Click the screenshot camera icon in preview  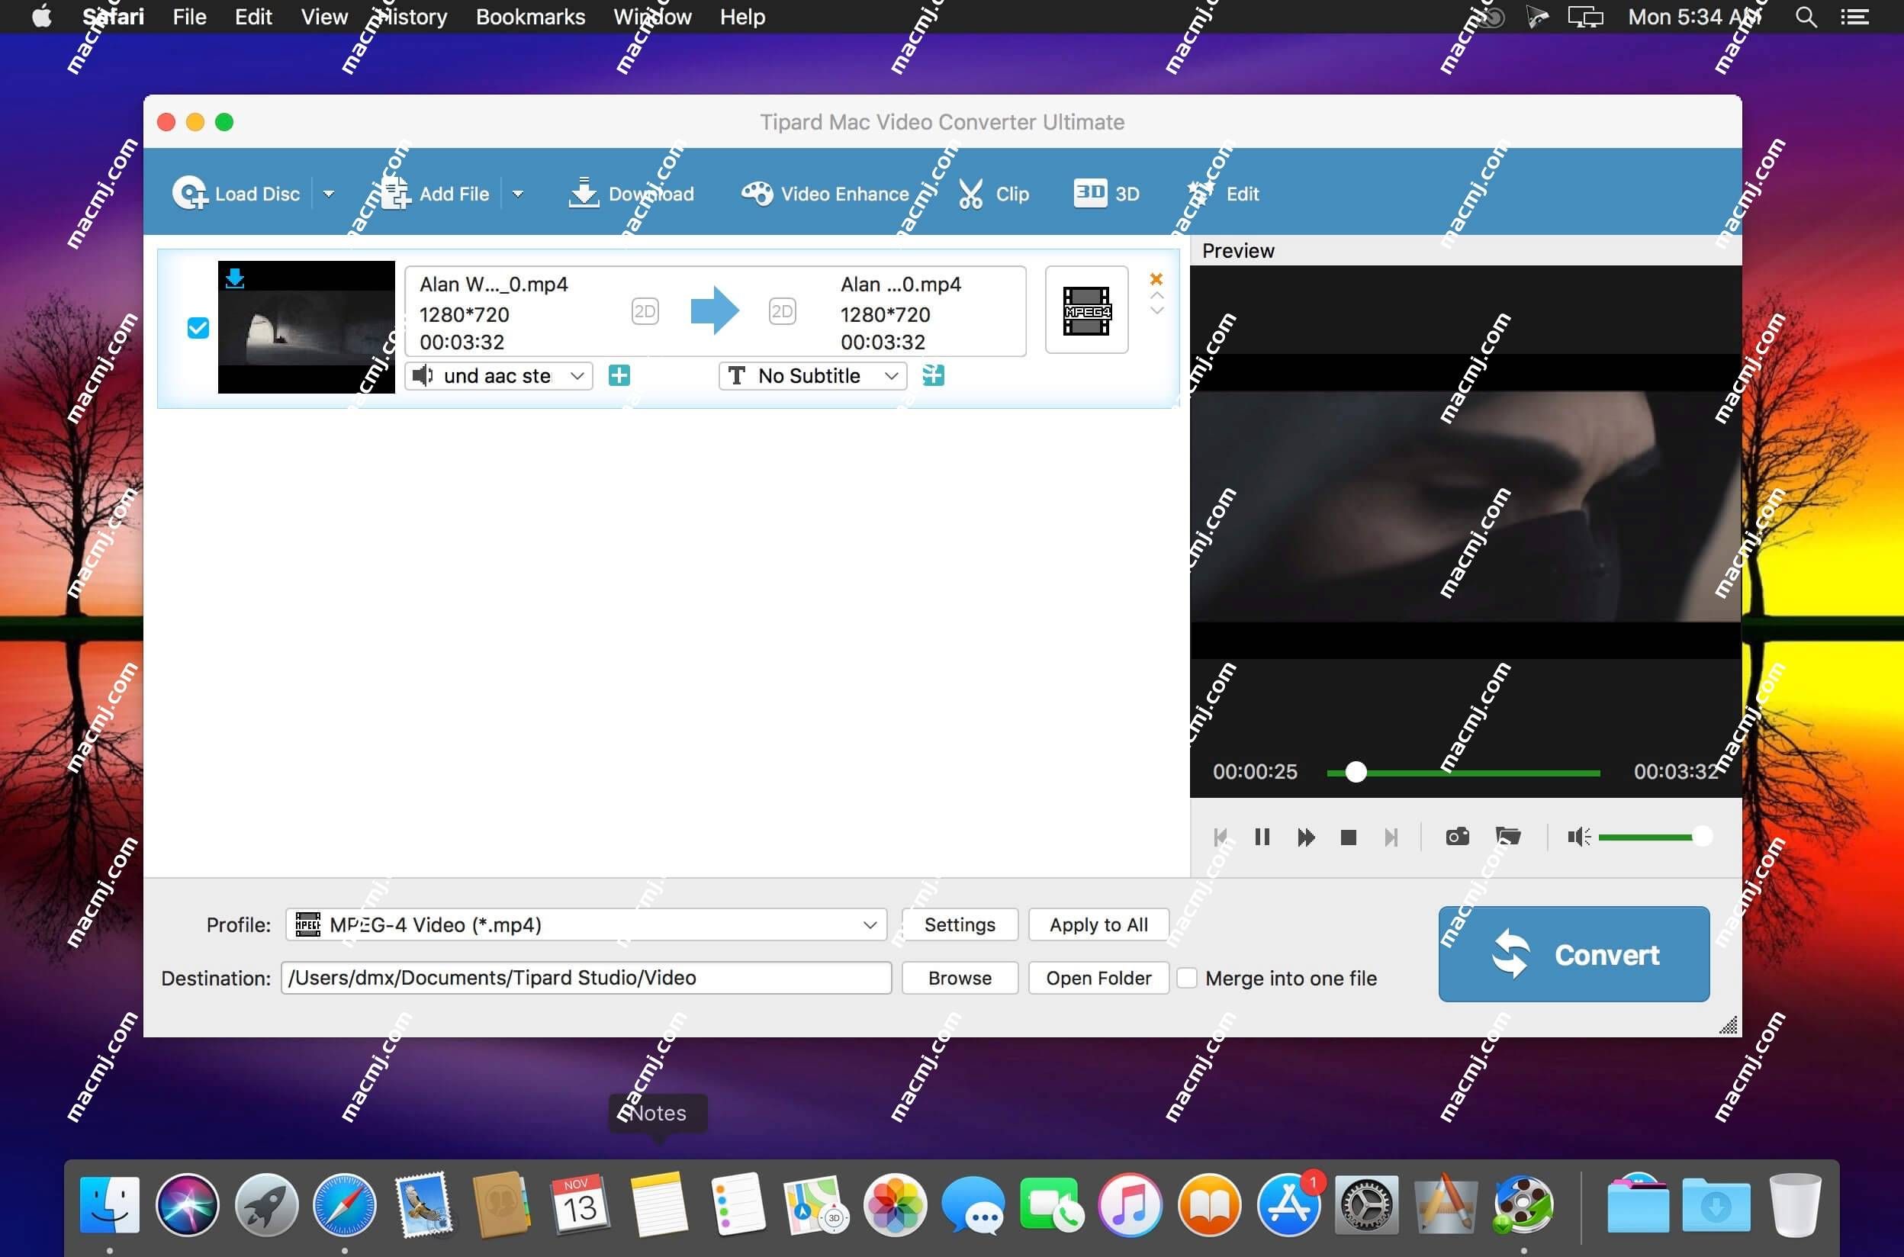click(1456, 836)
